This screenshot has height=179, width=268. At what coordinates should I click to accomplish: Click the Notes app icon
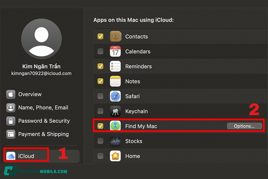115,81
